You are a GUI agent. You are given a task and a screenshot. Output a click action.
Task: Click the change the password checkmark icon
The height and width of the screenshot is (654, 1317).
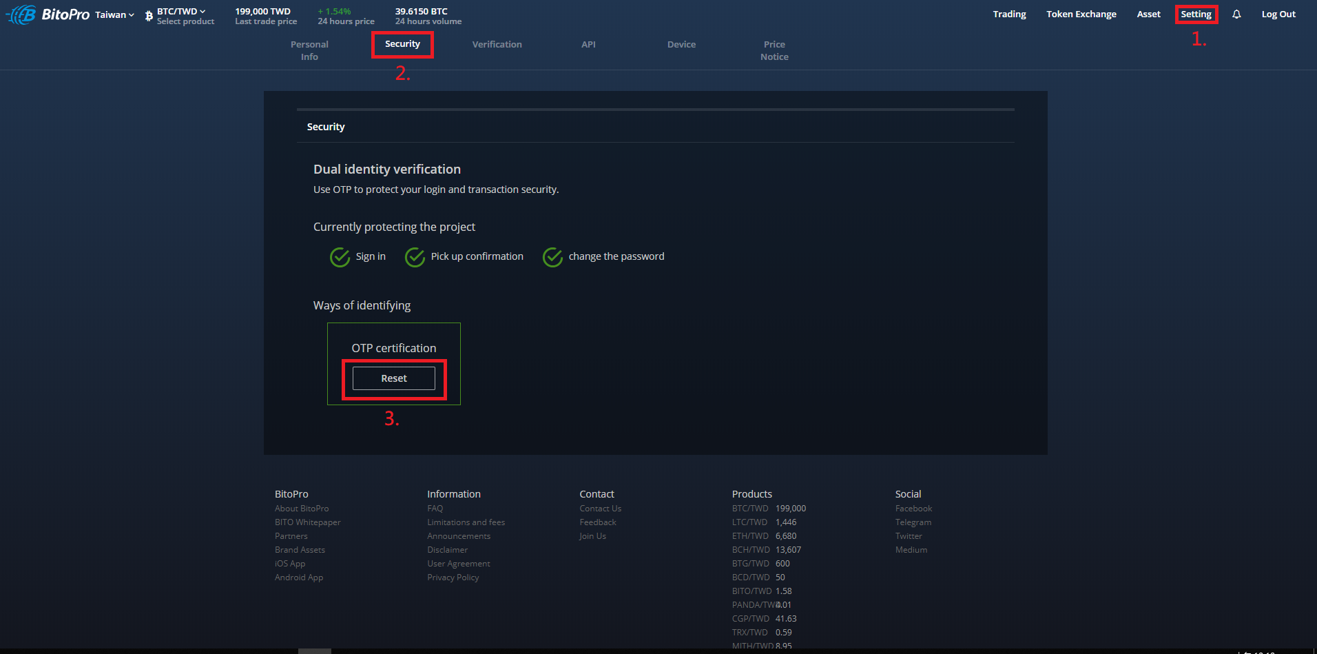pos(552,256)
